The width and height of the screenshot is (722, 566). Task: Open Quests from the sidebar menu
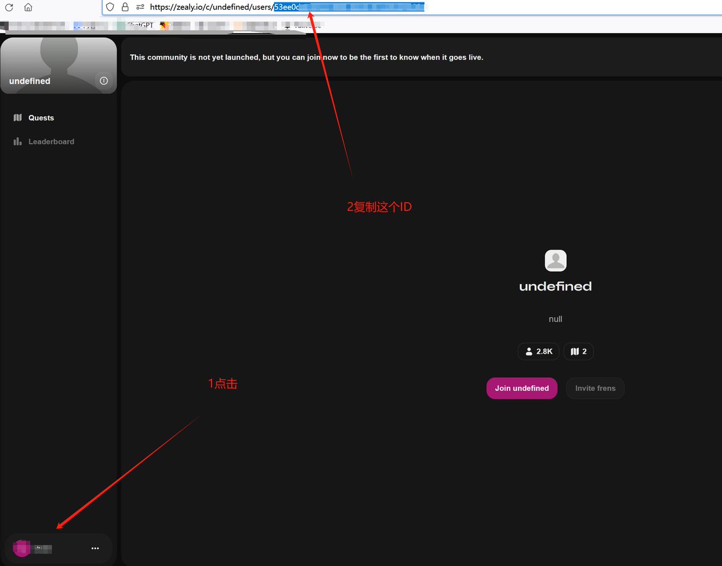(41, 117)
